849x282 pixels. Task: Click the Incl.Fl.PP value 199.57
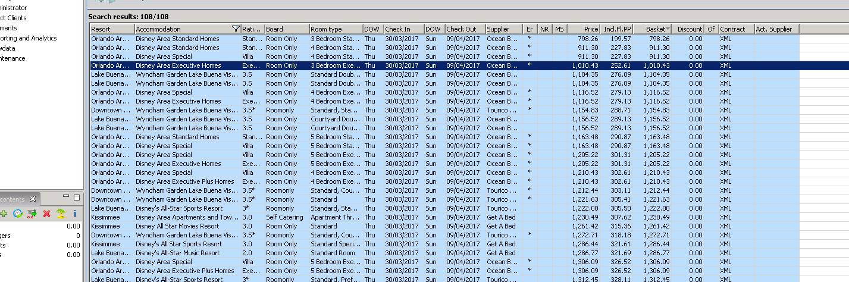[621, 39]
